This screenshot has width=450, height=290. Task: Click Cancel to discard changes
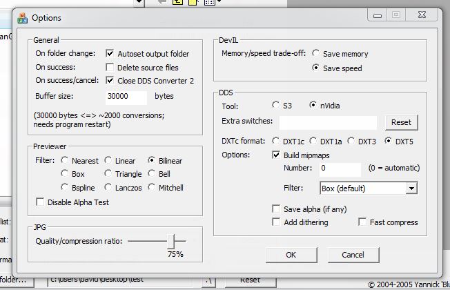pyautogui.click(x=353, y=255)
